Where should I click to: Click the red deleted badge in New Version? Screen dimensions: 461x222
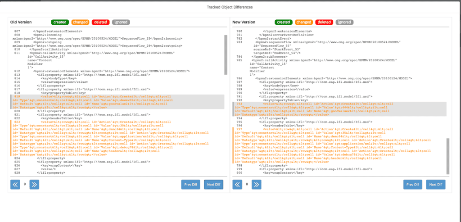pos(324,22)
